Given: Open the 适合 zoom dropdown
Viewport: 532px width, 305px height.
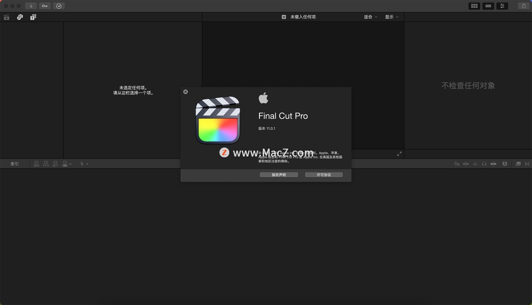Looking at the screenshot, I should tap(370, 17).
